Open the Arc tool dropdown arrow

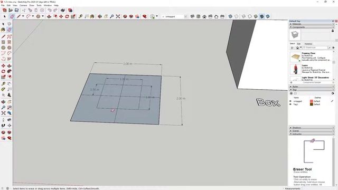click(33, 16)
